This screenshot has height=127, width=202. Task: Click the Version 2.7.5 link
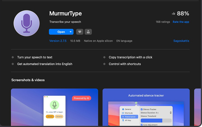click(x=58, y=41)
